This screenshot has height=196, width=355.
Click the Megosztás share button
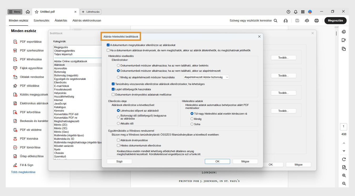[x=336, y=21]
